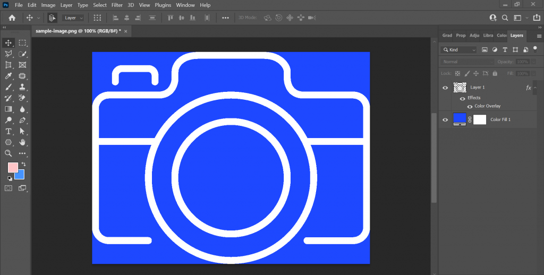This screenshot has height=275, width=544.
Task: Hide Layer 1 visibility eye
Action: (x=445, y=88)
